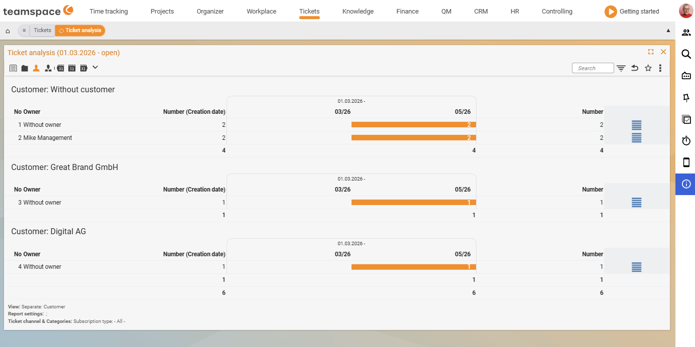Click into the report Search field
Viewport: 695px width, 347px height.
(593, 68)
